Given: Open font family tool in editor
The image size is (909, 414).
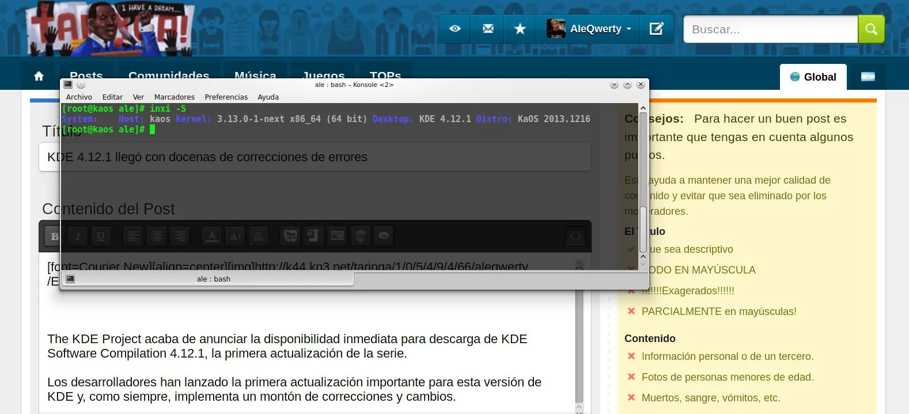Looking at the screenshot, I should click(258, 236).
